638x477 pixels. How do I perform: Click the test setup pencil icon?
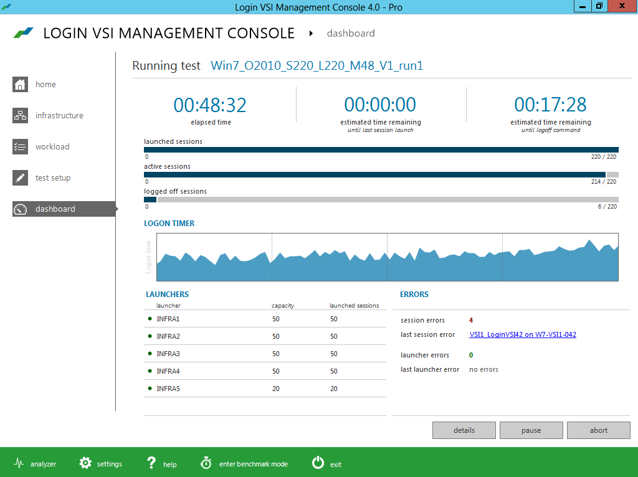point(20,178)
